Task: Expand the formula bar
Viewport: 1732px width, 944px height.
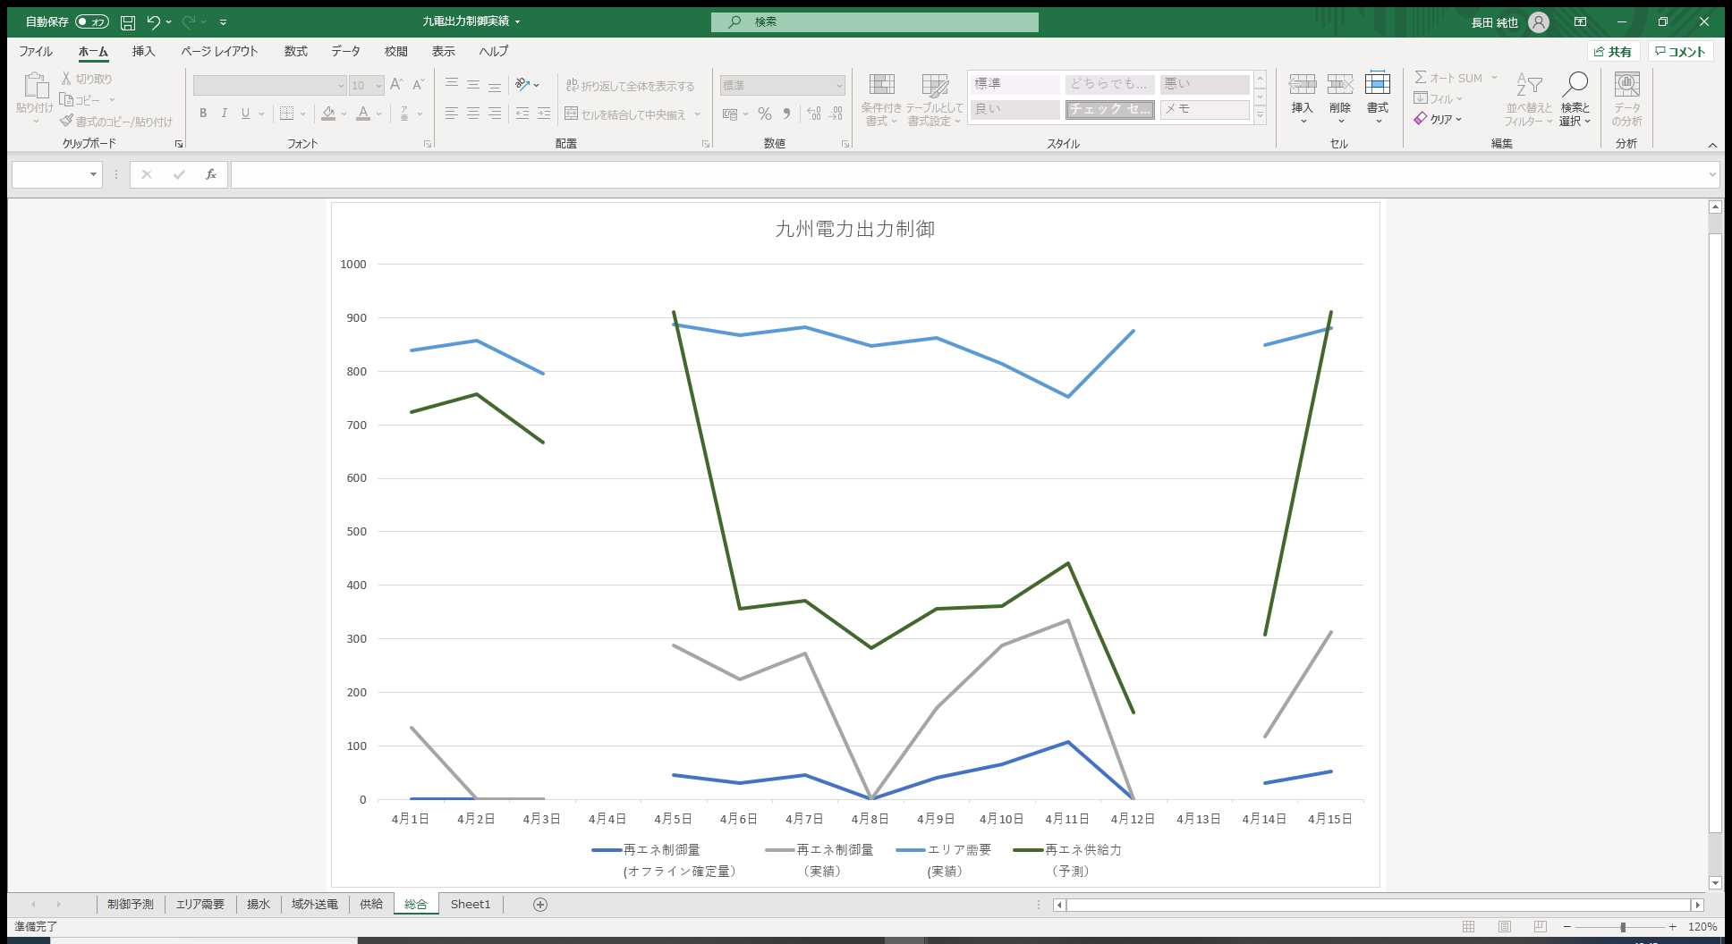Action: 1712,174
